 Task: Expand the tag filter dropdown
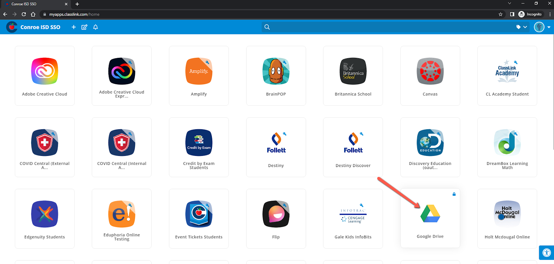coord(521,27)
